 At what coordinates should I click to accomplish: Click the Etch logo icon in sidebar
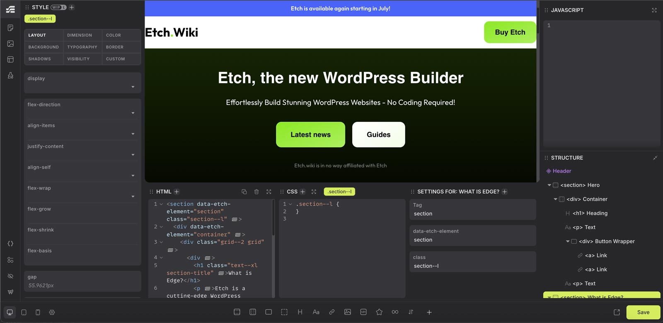coord(10,9)
